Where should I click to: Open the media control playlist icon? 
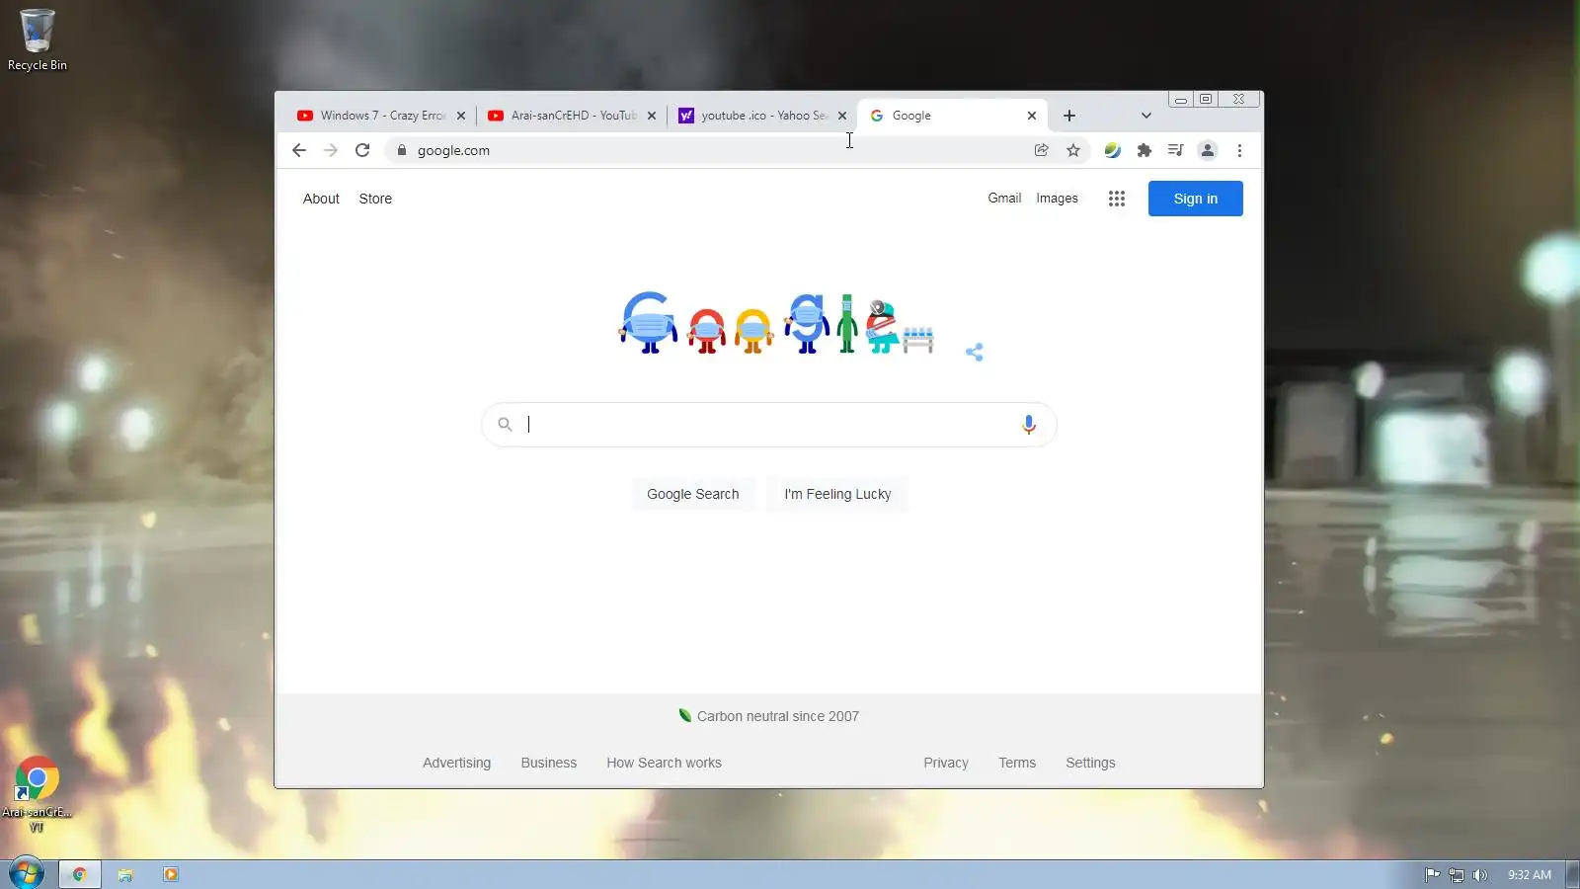(1175, 150)
